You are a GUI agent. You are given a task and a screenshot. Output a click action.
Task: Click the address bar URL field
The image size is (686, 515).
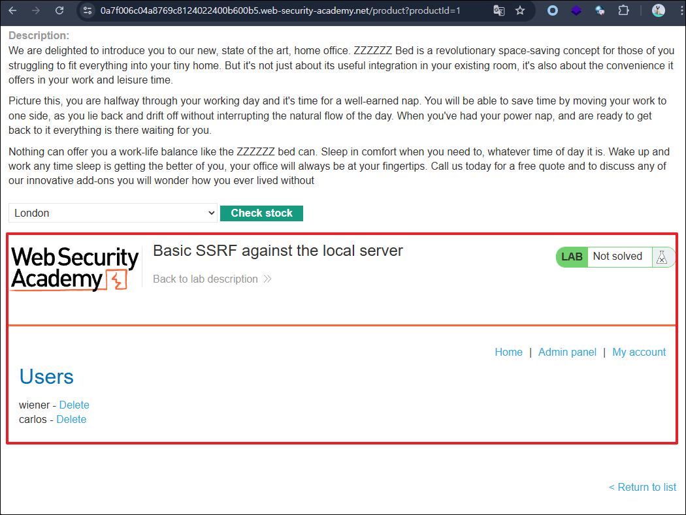click(280, 10)
